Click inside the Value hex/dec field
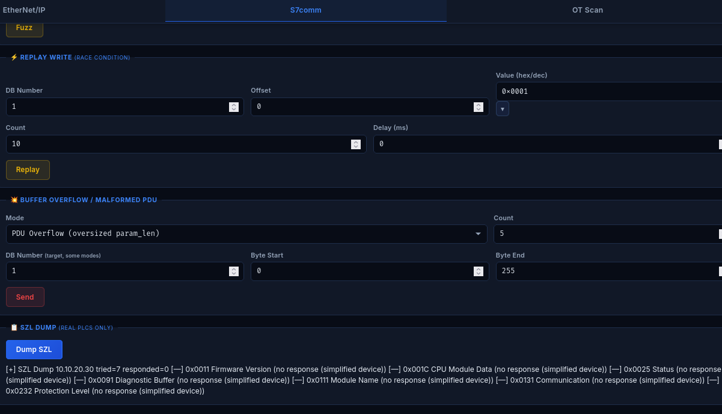 tap(601, 91)
